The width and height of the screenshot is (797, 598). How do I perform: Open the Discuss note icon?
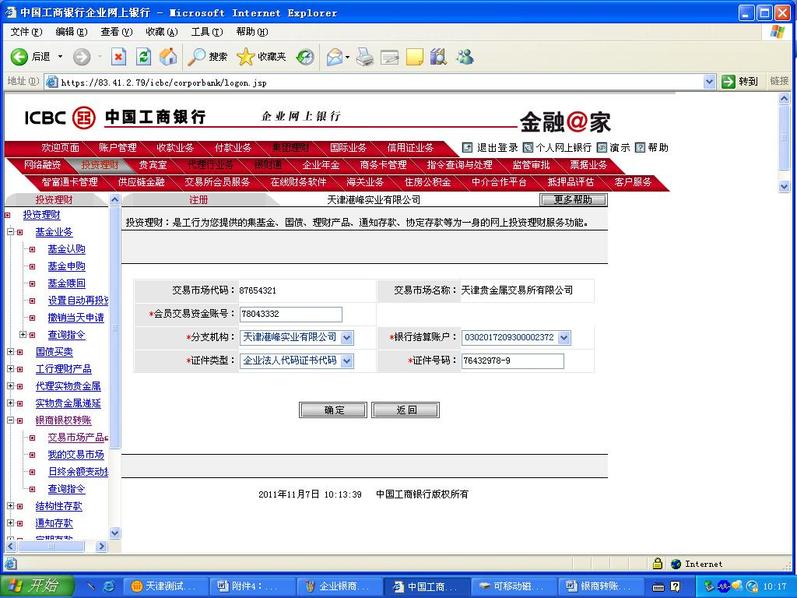tap(414, 56)
